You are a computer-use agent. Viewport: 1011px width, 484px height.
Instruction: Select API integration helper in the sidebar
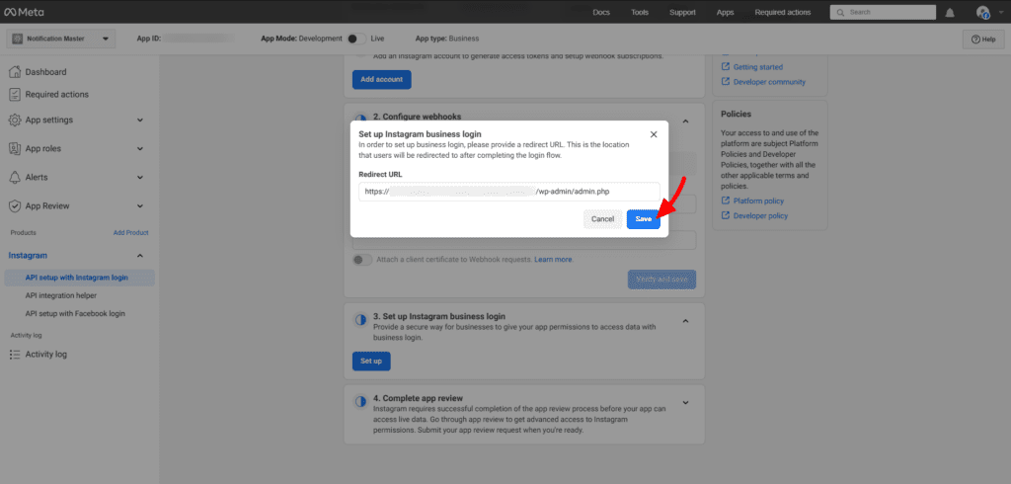click(x=61, y=295)
